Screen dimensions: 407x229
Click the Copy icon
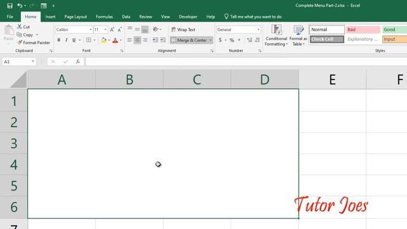(x=19, y=34)
